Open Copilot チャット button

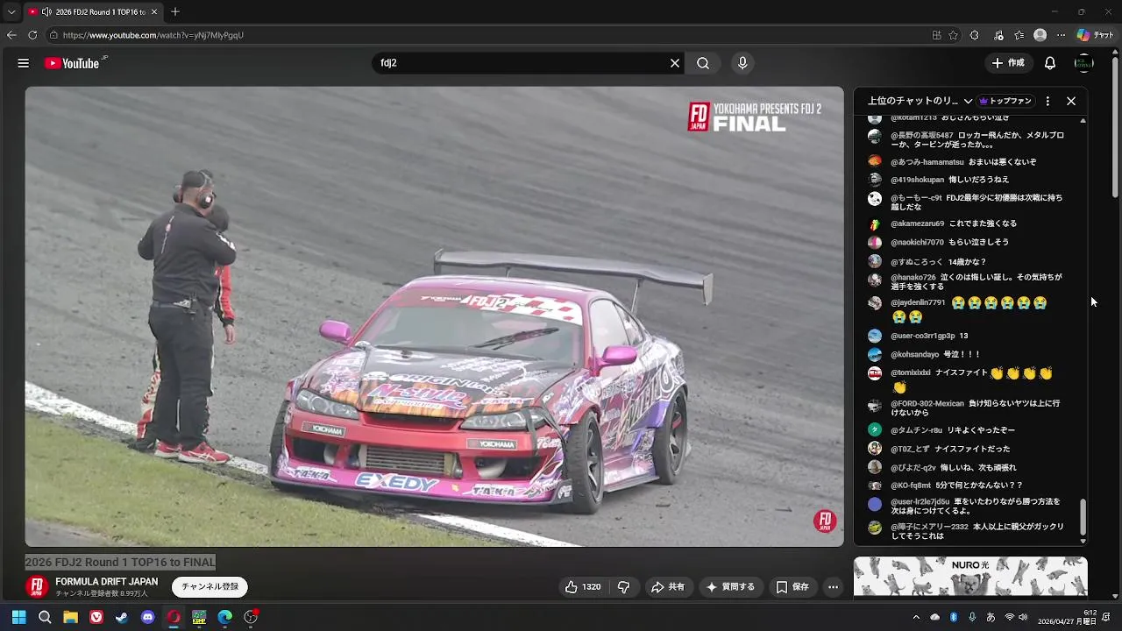(1095, 35)
